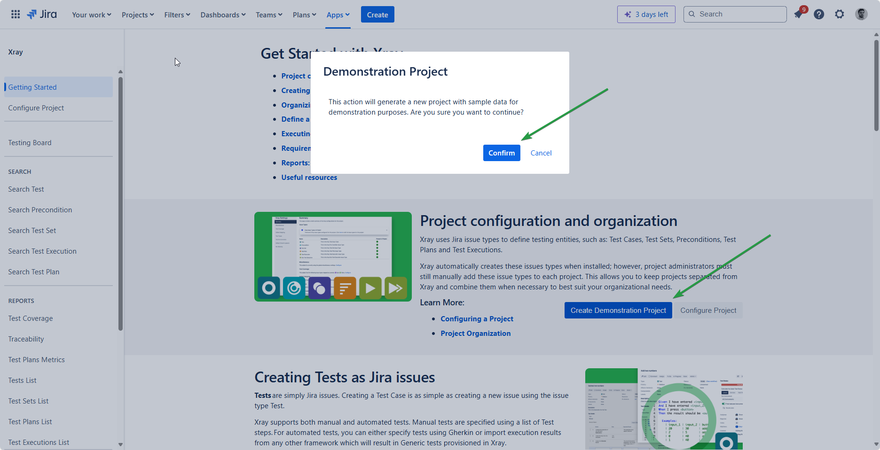The width and height of the screenshot is (880, 450).
Task: Expand the Filters menu
Action: 177,15
